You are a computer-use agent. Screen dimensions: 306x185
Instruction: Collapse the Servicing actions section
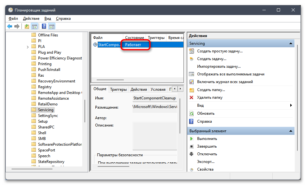click(x=291, y=43)
